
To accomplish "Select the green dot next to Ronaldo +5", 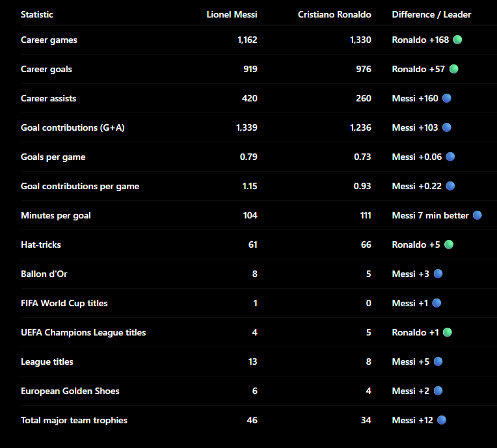I will coord(449,244).
